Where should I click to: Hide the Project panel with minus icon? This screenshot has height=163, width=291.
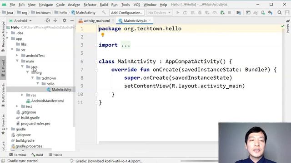click(72, 20)
